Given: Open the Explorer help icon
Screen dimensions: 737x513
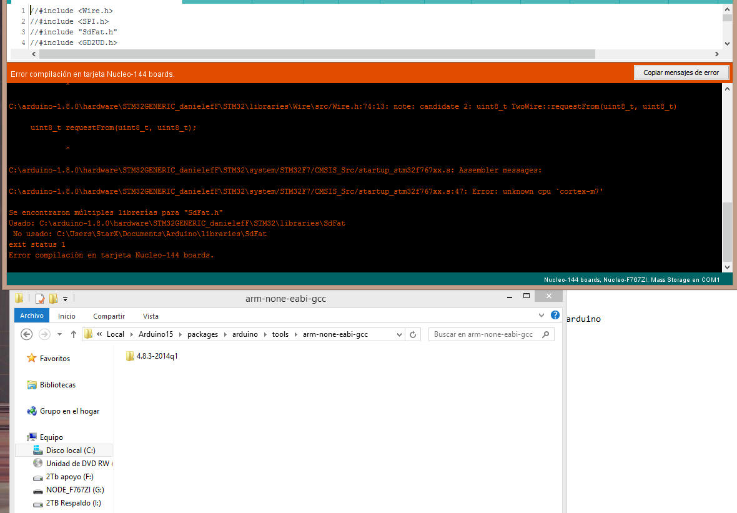Looking at the screenshot, I should [x=555, y=315].
